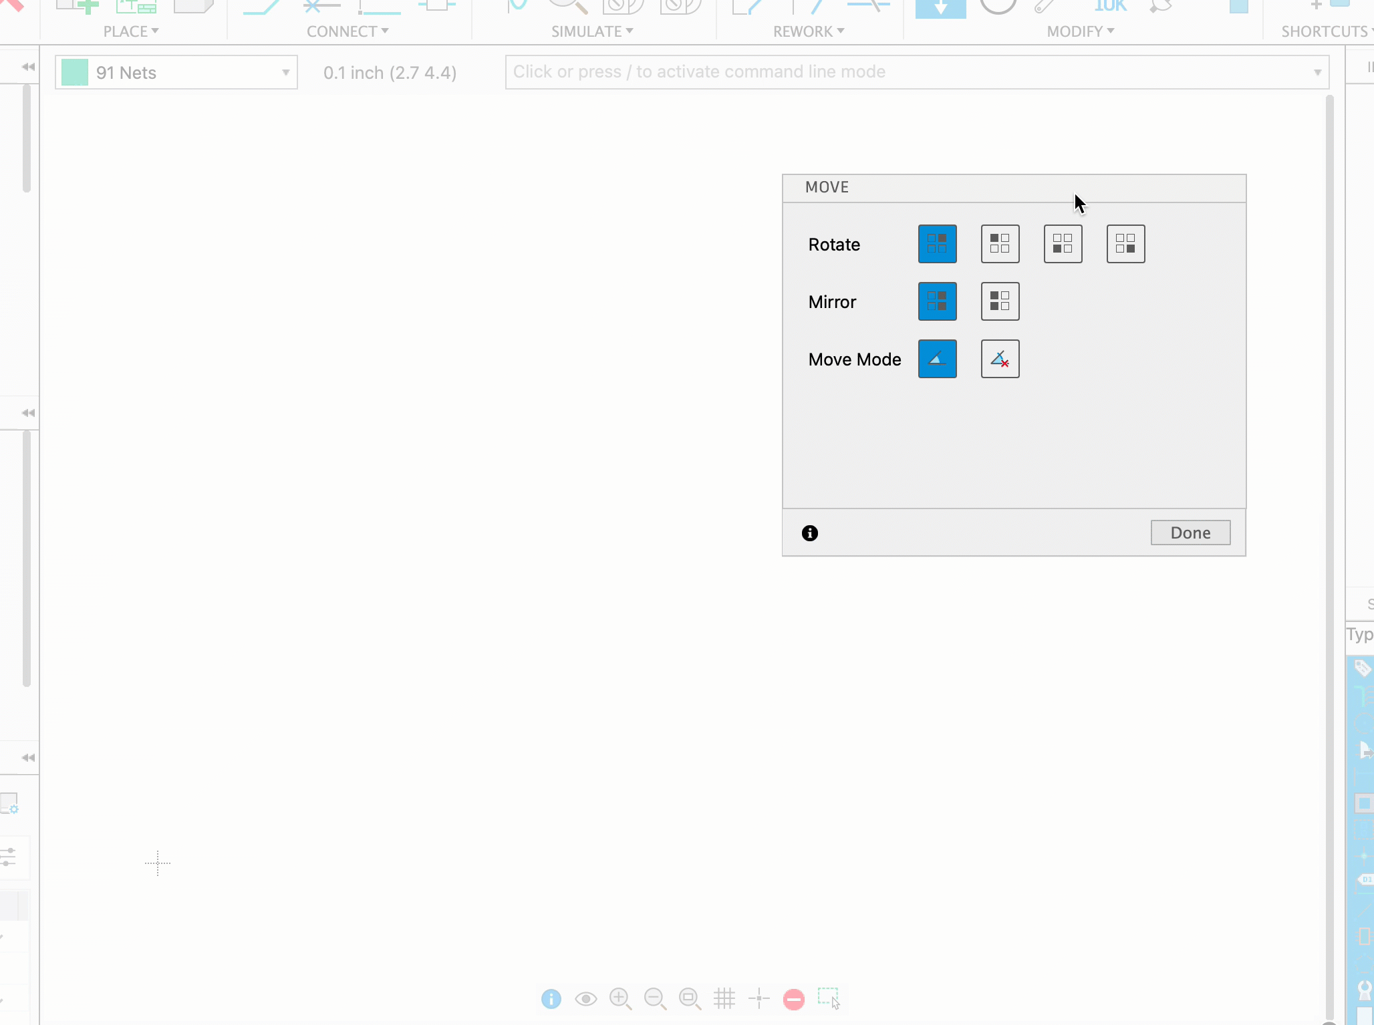Click the info icon in Move dialog
The width and height of the screenshot is (1374, 1025).
click(x=809, y=533)
